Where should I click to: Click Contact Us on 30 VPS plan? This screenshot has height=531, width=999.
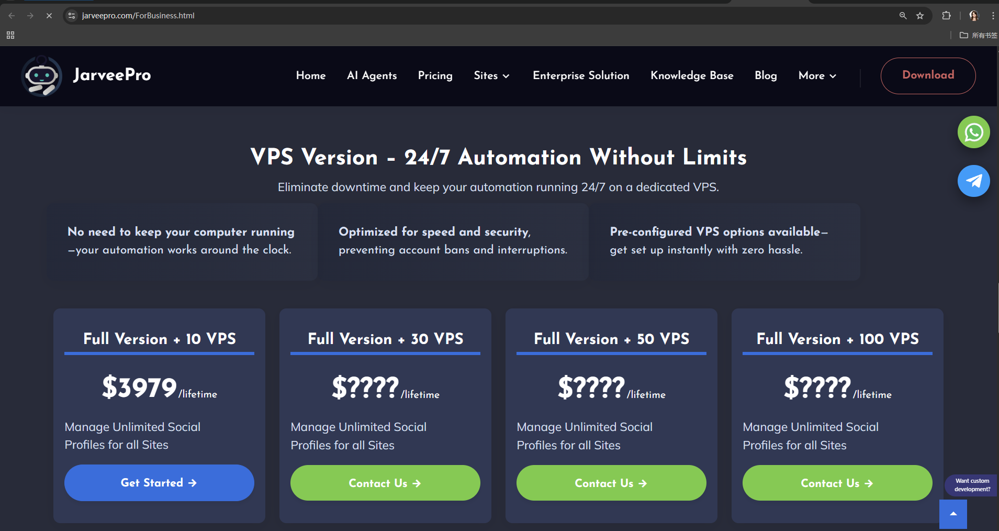click(x=385, y=483)
